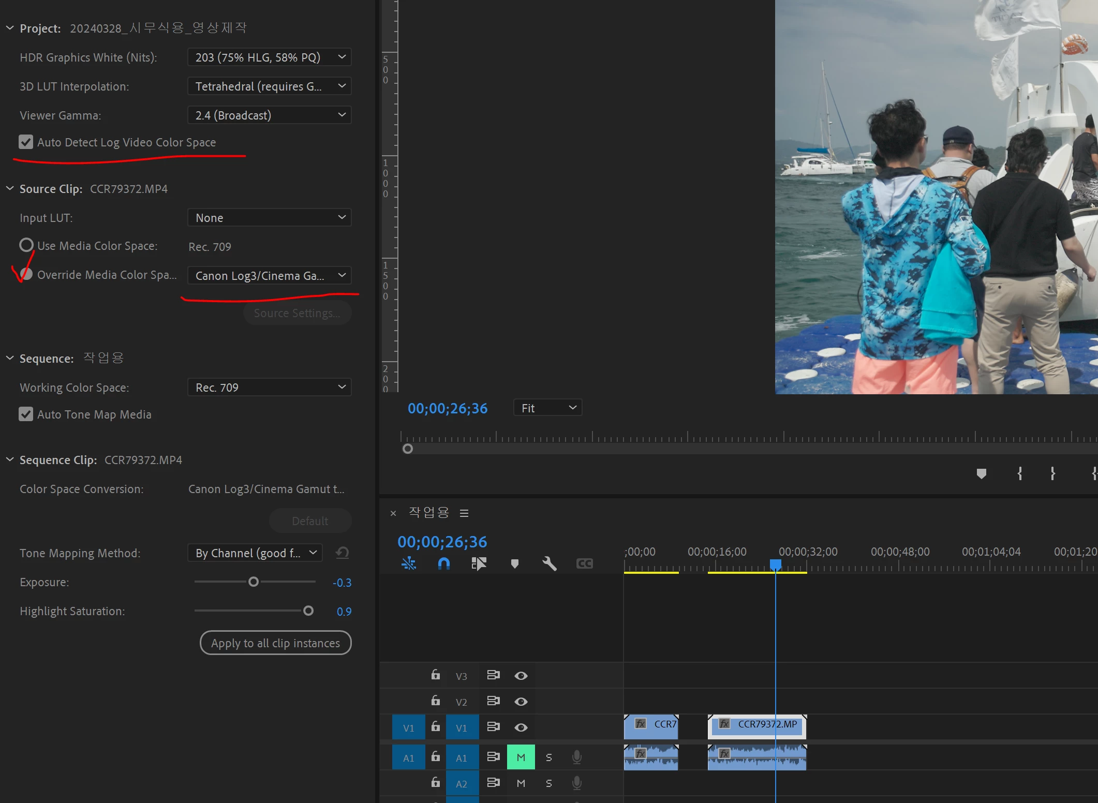
Task: Click the Captions CC icon
Action: 584,563
